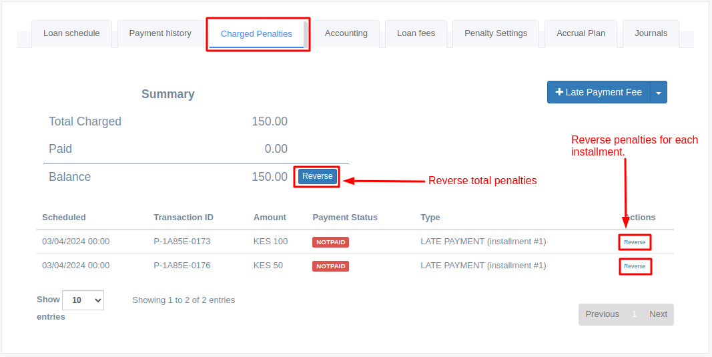The width and height of the screenshot is (712, 357).
Task: Sort by the Amount column header
Action: tap(270, 218)
